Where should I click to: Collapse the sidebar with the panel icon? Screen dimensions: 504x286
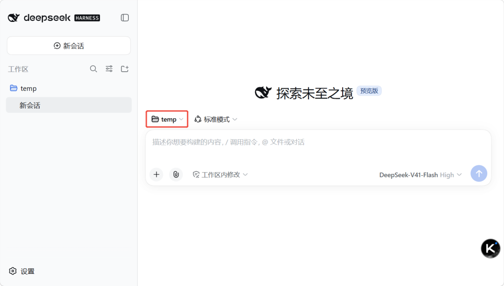coord(125,18)
